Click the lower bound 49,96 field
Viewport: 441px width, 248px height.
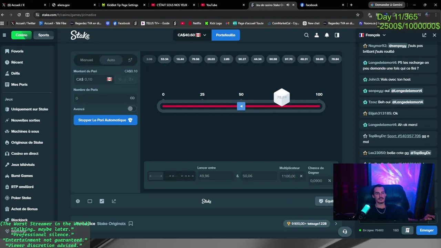click(216, 176)
